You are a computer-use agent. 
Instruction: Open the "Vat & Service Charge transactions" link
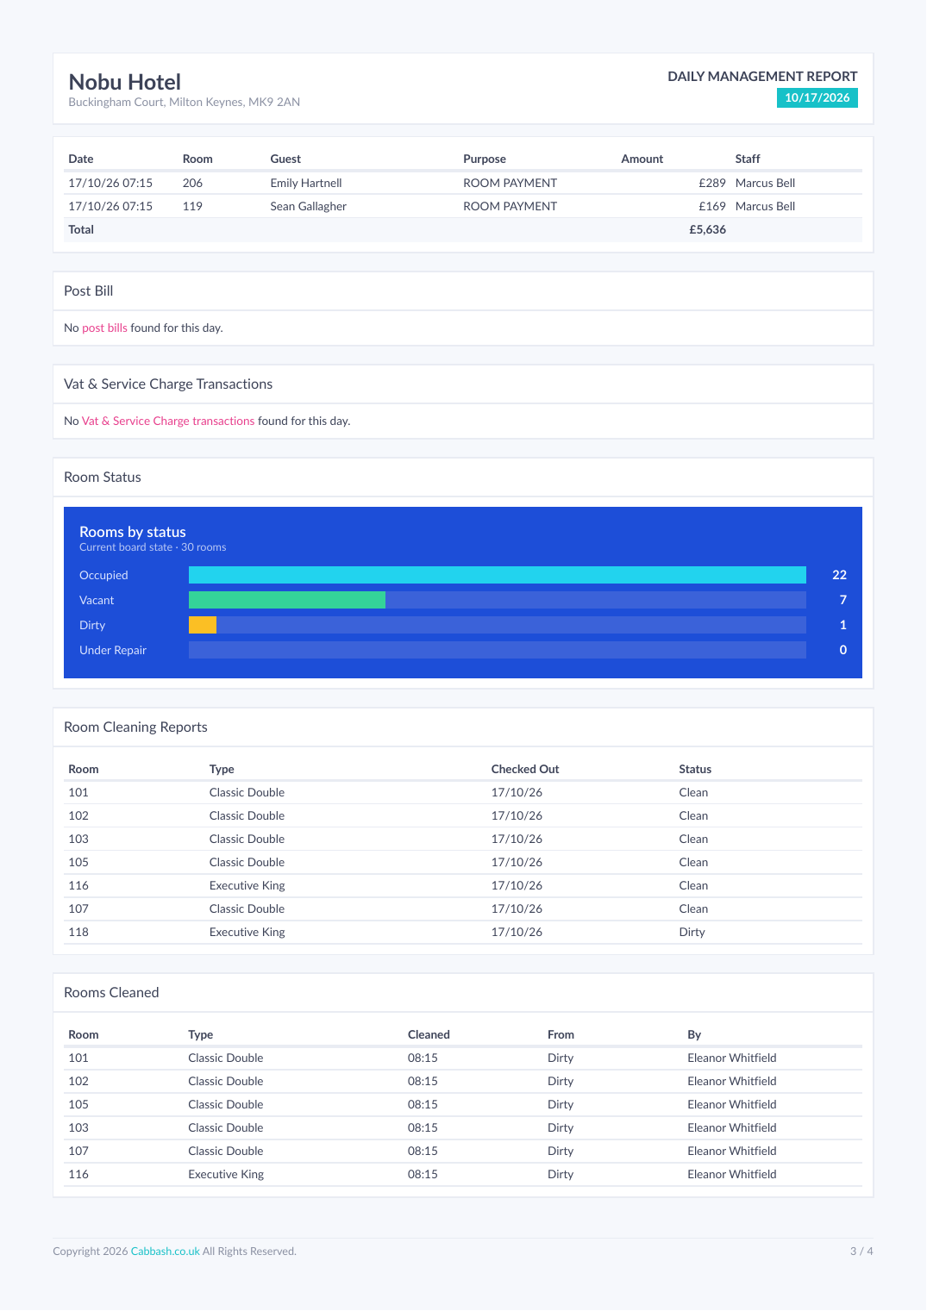pyautogui.click(x=168, y=421)
